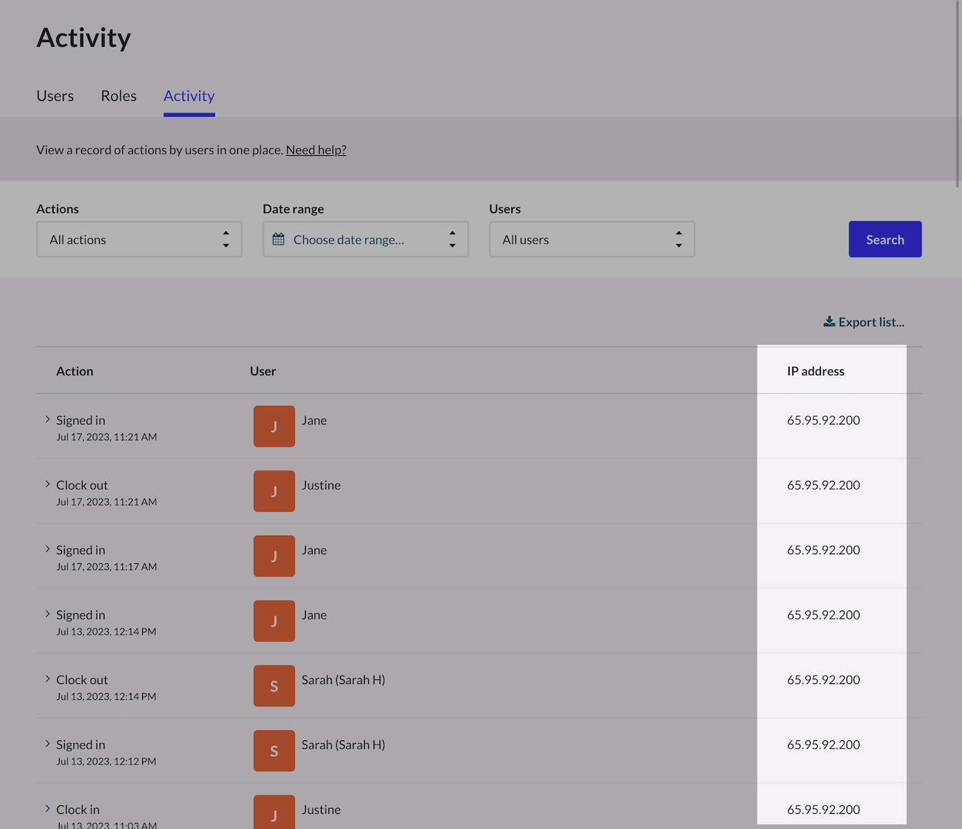Click Jane's avatar on the 11:17 AM row
962x829 pixels.
[274, 556]
